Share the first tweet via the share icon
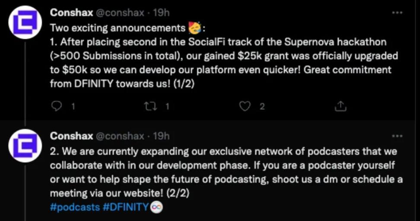 (x=340, y=106)
